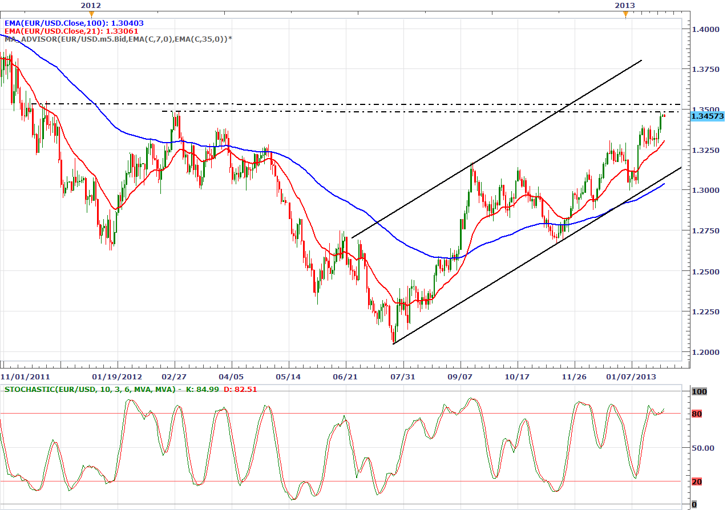Viewport: 727px width, 510px height.
Task: Click the orange 2013 year marker triangle
Action: click(625, 14)
